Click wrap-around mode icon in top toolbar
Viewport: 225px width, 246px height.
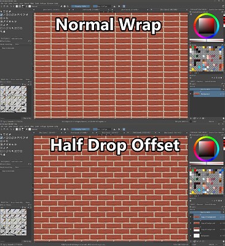point(124,6)
